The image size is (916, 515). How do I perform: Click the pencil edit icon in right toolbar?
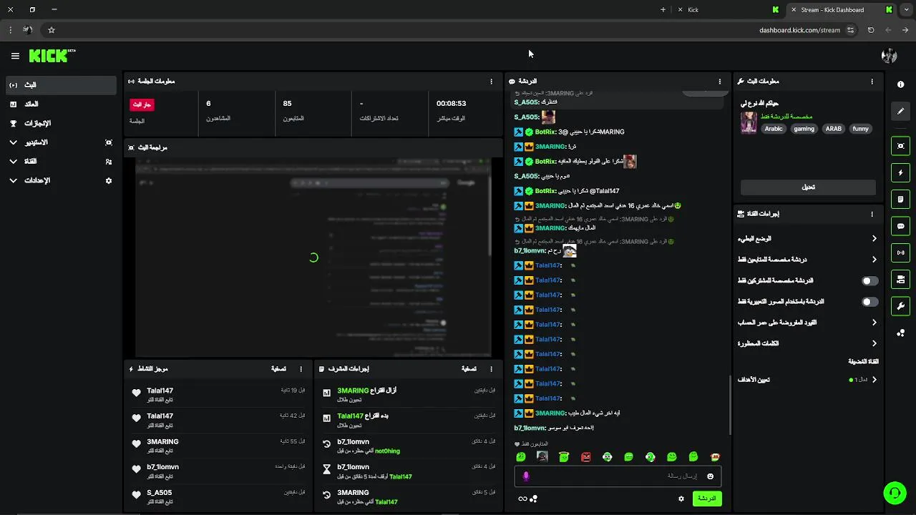point(900,111)
